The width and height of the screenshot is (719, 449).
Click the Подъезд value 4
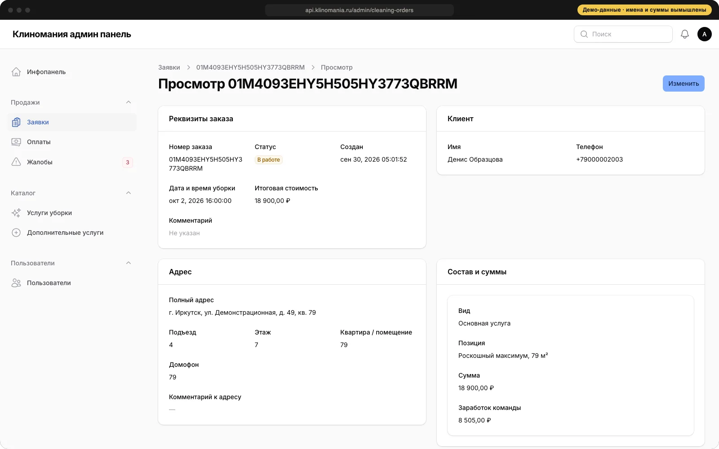click(171, 345)
